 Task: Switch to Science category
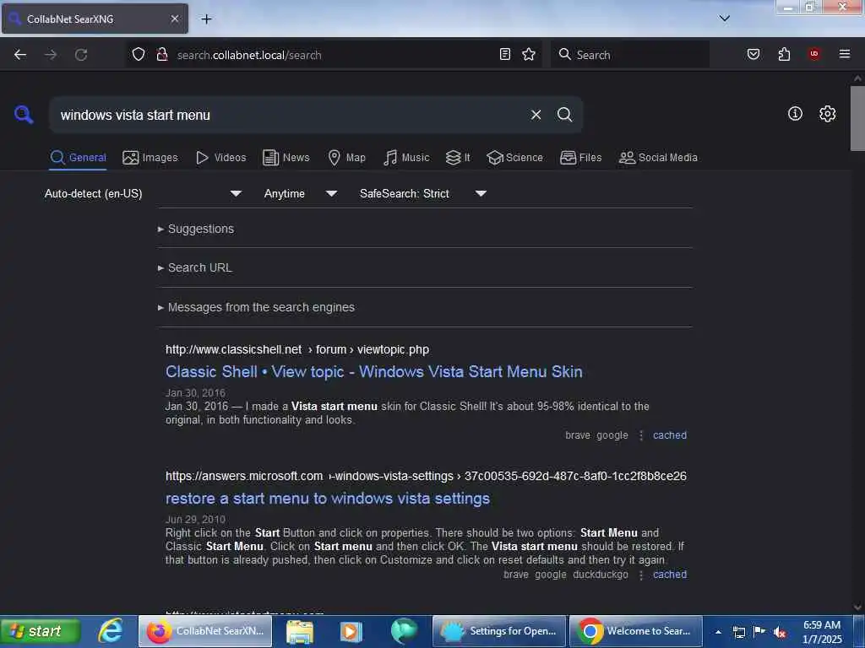[x=514, y=158]
